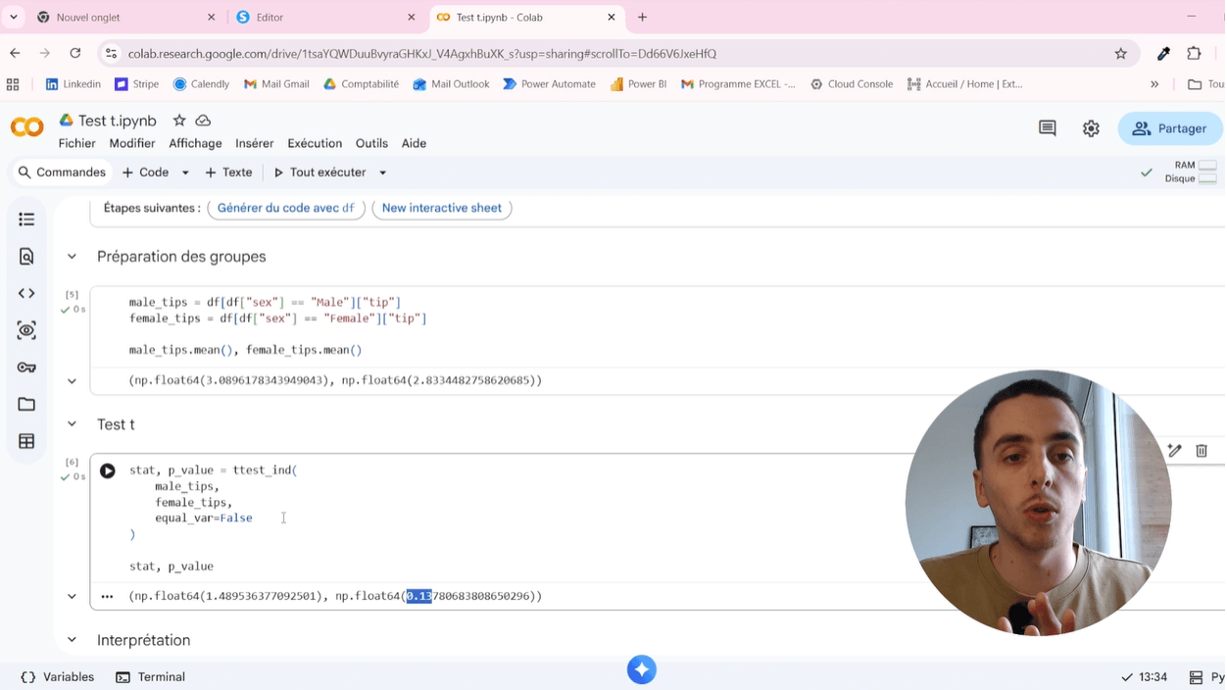Image resolution: width=1227 pixels, height=690 pixels.
Task: Open the find and replace sidebar icon
Action: point(26,257)
